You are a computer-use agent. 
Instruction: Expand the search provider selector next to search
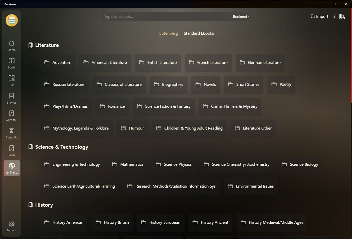point(241,16)
